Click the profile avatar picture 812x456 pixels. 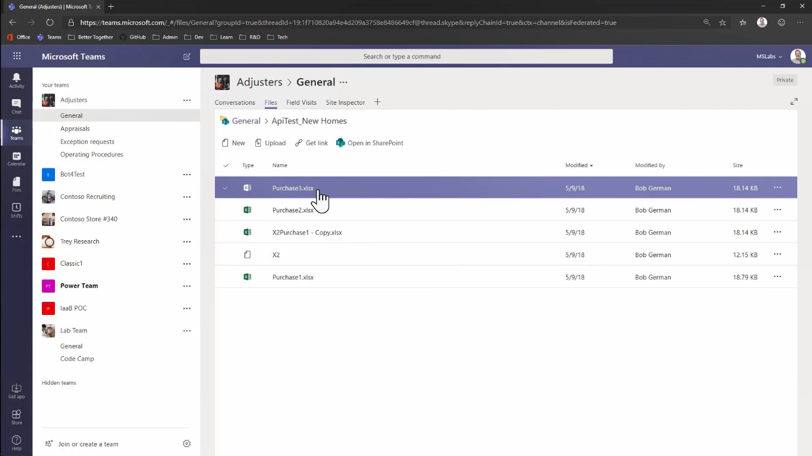pos(798,56)
